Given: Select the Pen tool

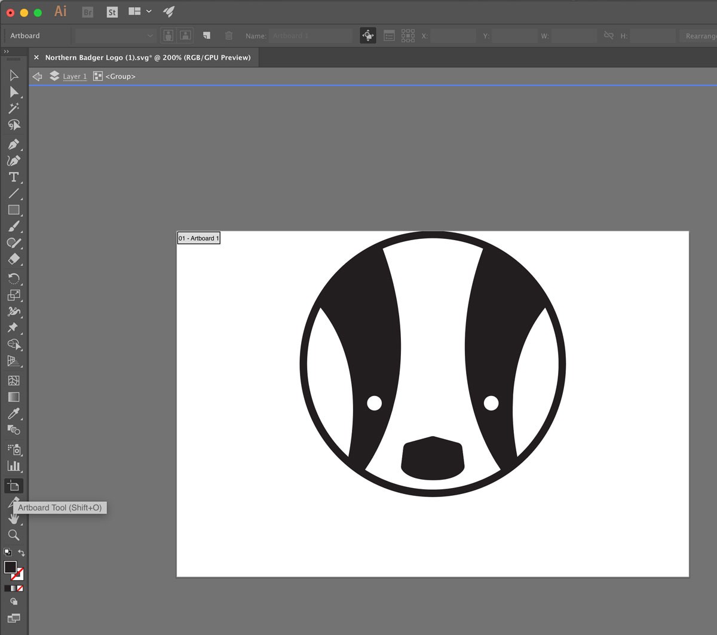Looking at the screenshot, I should (13, 145).
